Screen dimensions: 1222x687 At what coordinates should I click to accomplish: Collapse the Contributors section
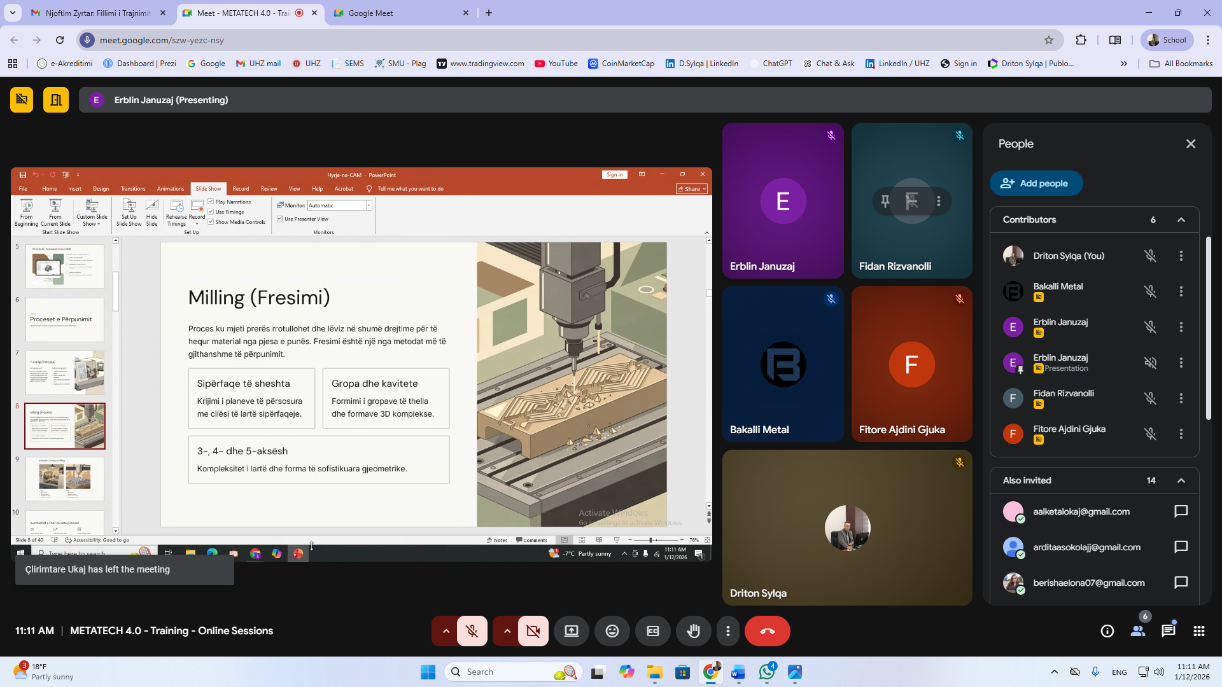pos(1181,219)
